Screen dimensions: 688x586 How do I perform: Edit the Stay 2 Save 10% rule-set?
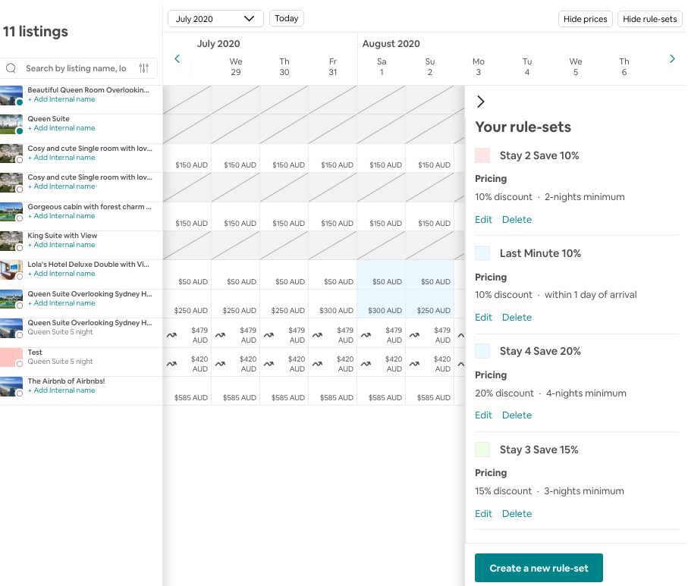(483, 220)
